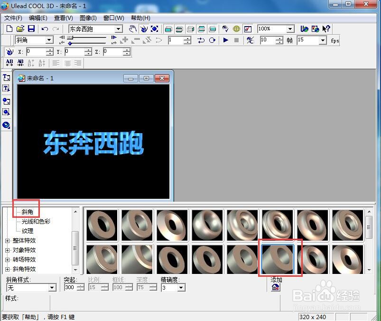Open the 斜角 property dropdown in toolbar
381x321 pixels.
[x=49, y=40]
